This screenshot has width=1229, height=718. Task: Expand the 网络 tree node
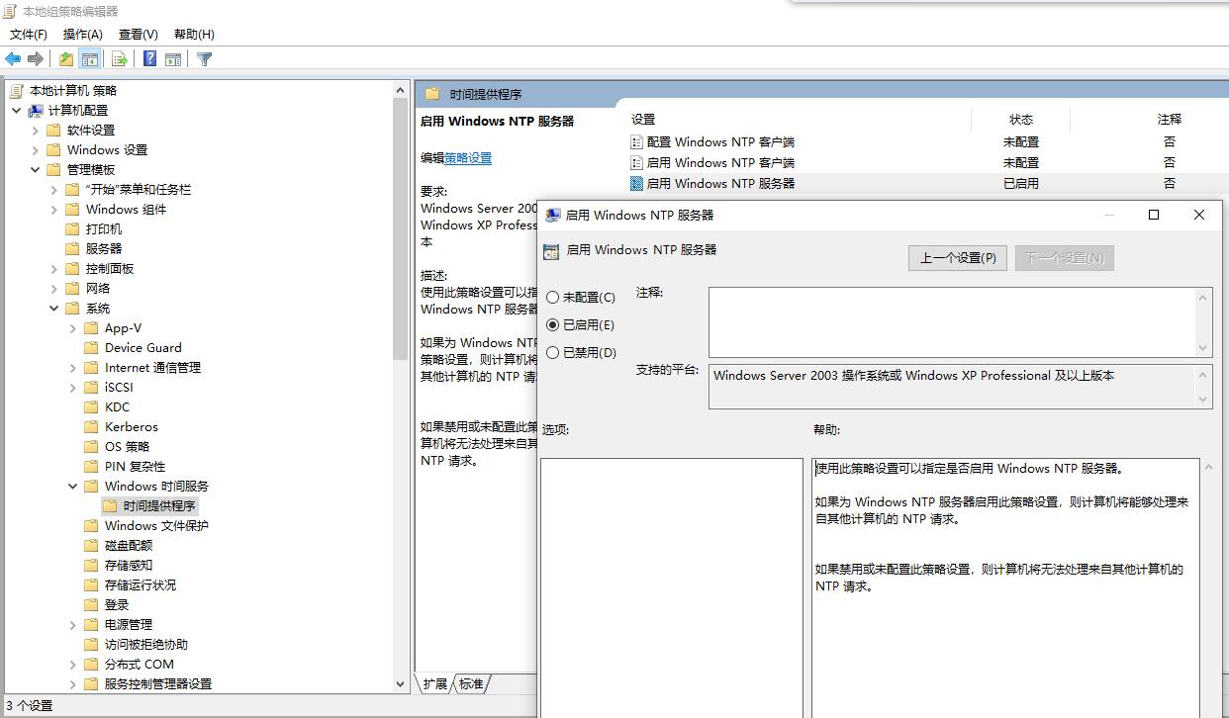pyautogui.click(x=54, y=288)
